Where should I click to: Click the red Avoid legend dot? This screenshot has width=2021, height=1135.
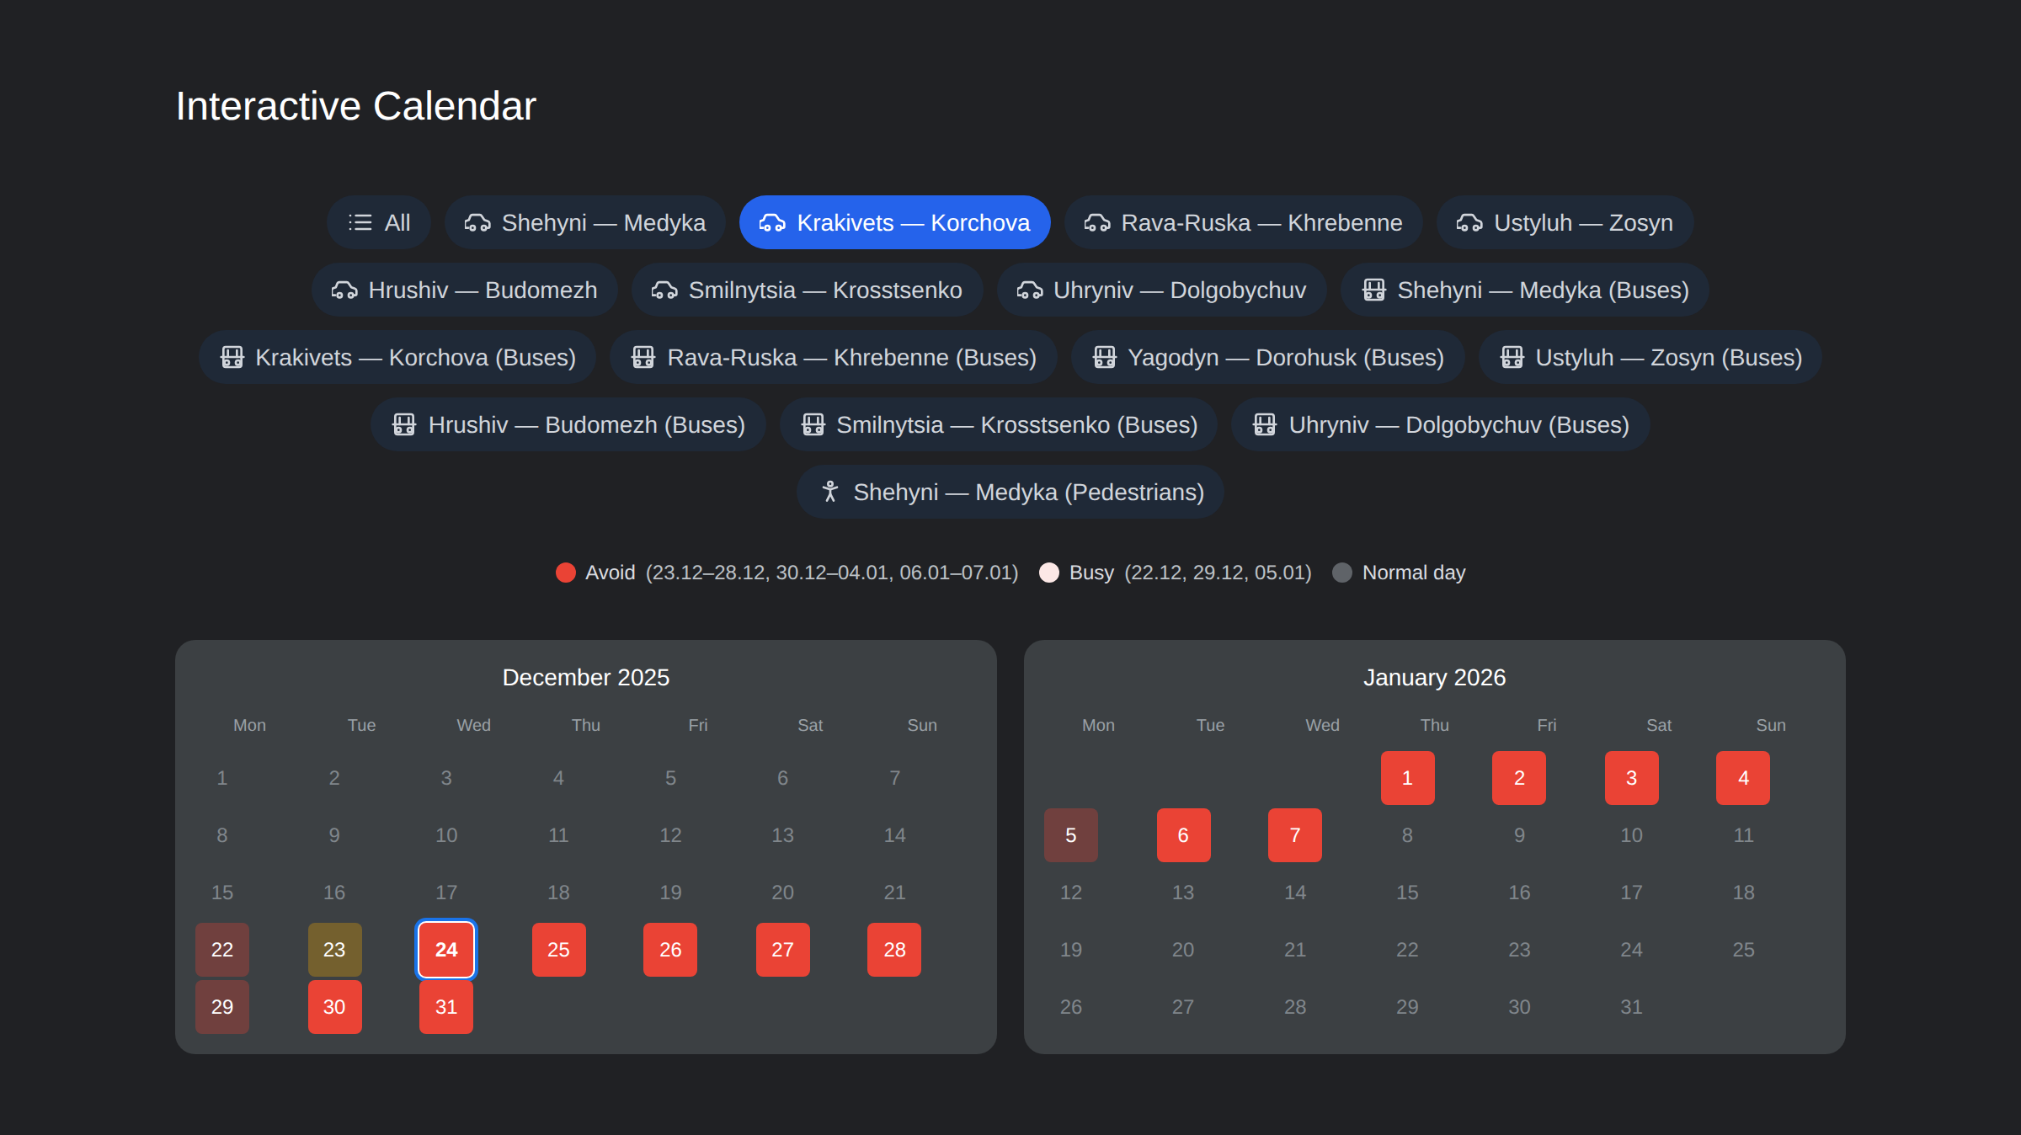click(x=566, y=573)
